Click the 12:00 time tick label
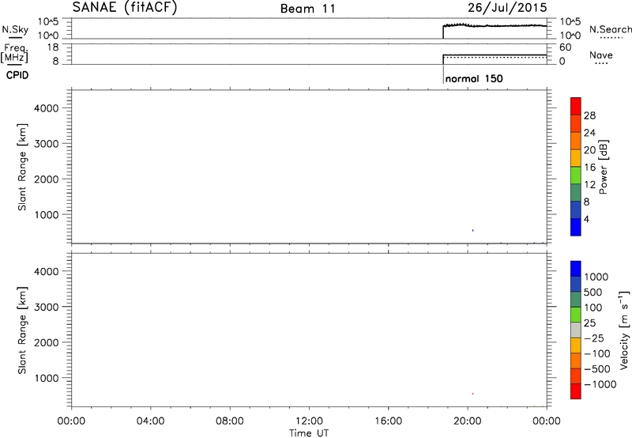Image resolution: width=632 pixels, height=438 pixels. (309, 421)
